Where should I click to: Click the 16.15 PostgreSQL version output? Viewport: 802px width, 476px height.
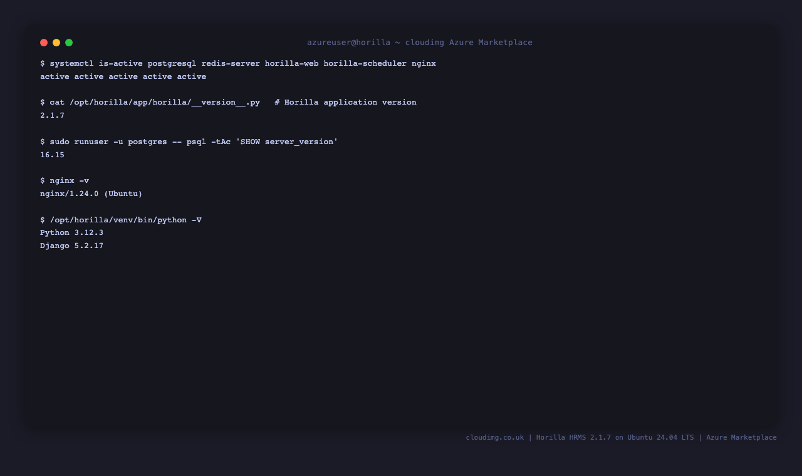53,155
